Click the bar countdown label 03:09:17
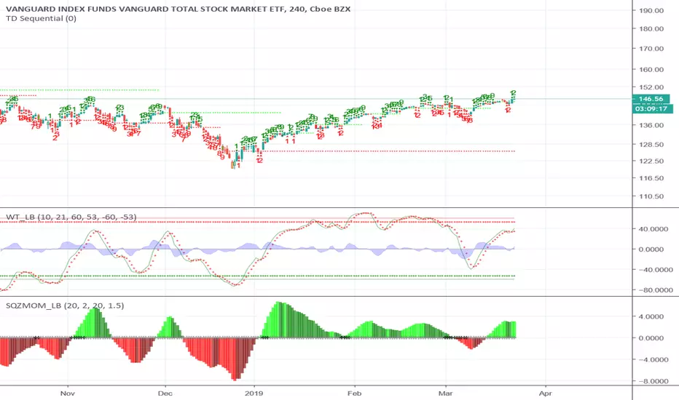Viewport: 679px width, 400px height. click(x=651, y=109)
